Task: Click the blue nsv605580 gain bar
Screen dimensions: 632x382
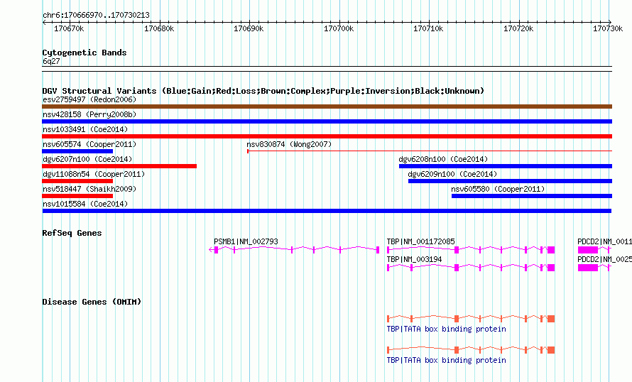Action: pos(532,196)
